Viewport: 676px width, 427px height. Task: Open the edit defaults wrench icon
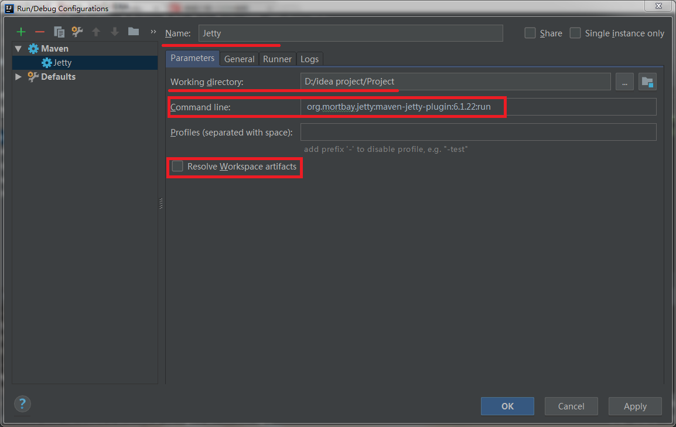click(77, 32)
